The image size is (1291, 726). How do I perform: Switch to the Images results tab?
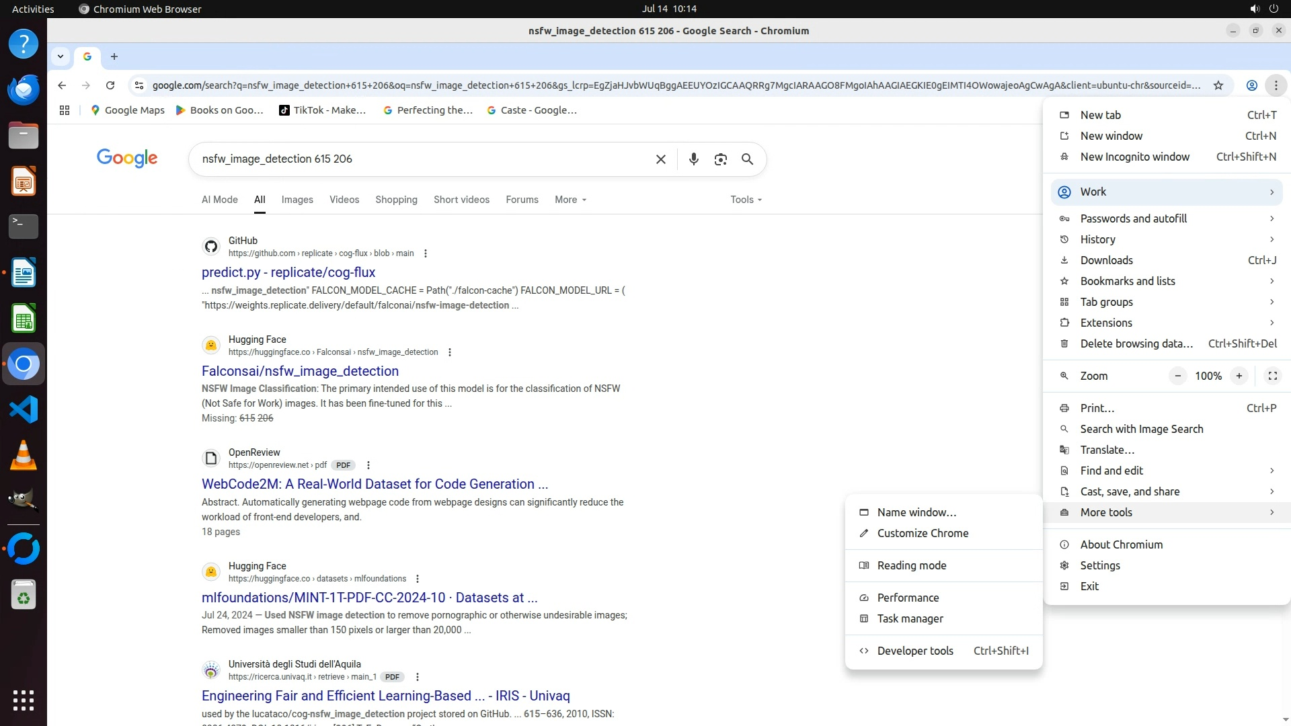point(297,200)
